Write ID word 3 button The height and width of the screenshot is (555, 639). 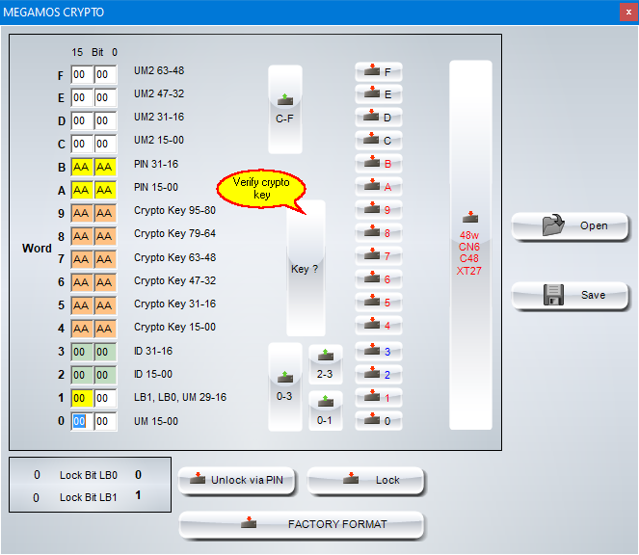pos(379,352)
